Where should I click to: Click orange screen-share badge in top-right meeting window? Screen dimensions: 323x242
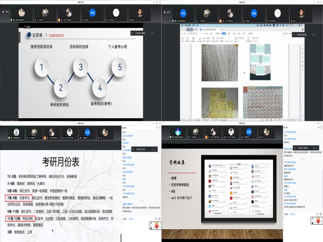pyautogui.click(x=220, y=21)
